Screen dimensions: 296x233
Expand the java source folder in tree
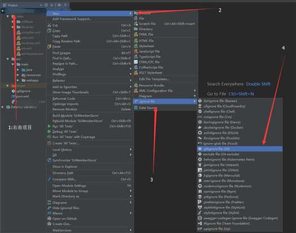tap(18, 70)
